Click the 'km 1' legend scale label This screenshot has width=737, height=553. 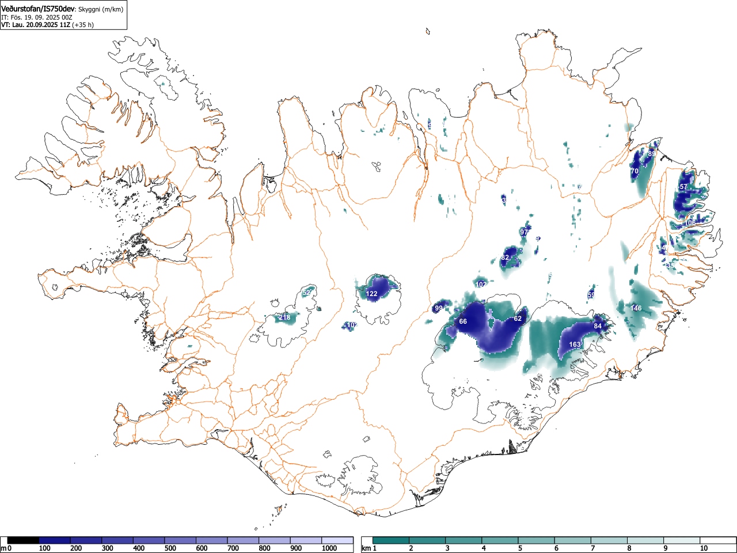(x=369, y=548)
